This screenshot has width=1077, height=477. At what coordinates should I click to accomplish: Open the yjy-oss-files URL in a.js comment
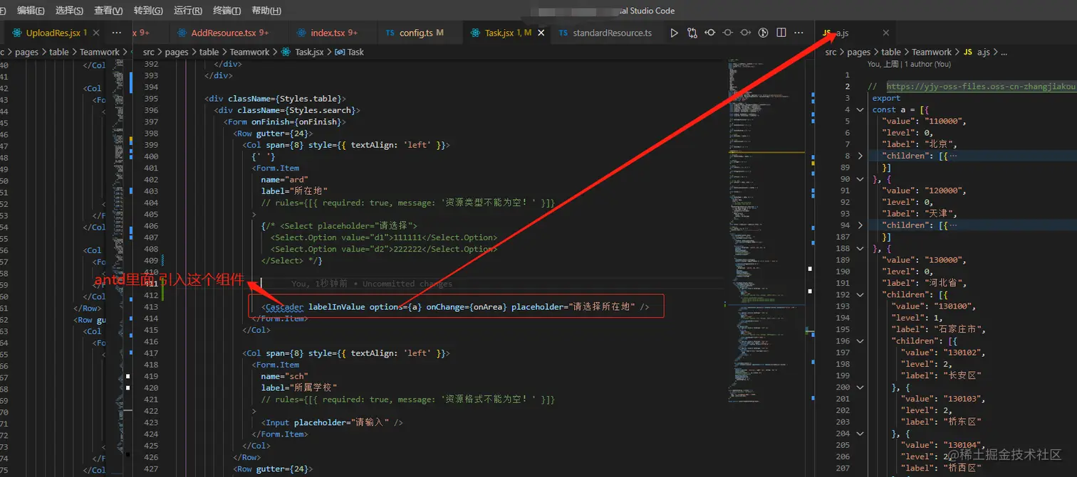981,87
